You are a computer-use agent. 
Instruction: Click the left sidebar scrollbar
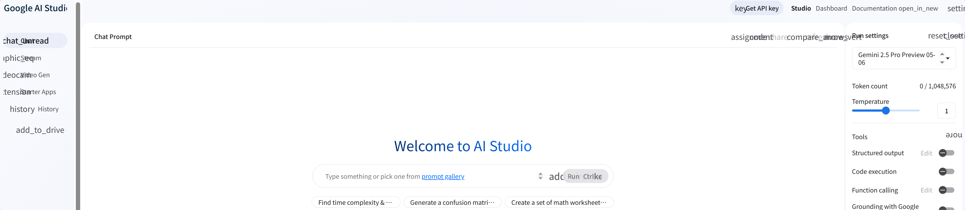click(x=78, y=106)
